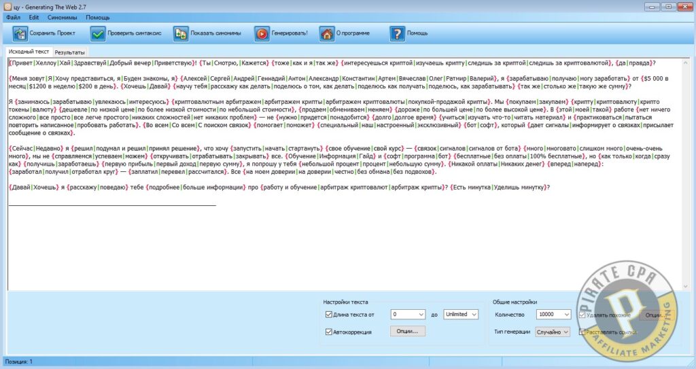
Task: Click the house icon for О программе
Action: (x=327, y=33)
